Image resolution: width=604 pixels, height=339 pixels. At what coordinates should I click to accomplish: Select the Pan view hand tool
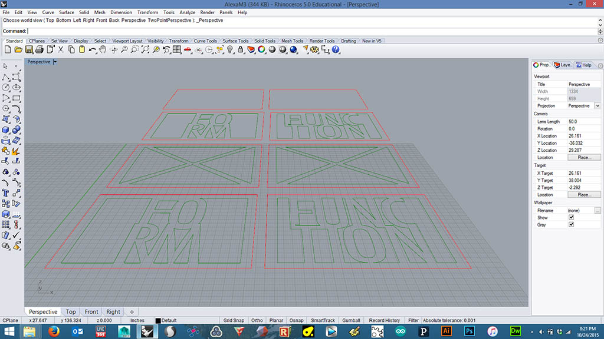(x=103, y=50)
